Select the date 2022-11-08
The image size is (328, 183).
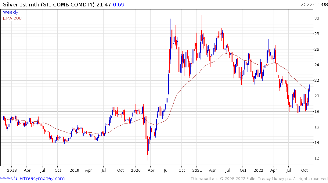point(314,5)
